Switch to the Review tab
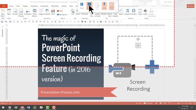Viewport: 196px width, 110px height. point(64,6)
